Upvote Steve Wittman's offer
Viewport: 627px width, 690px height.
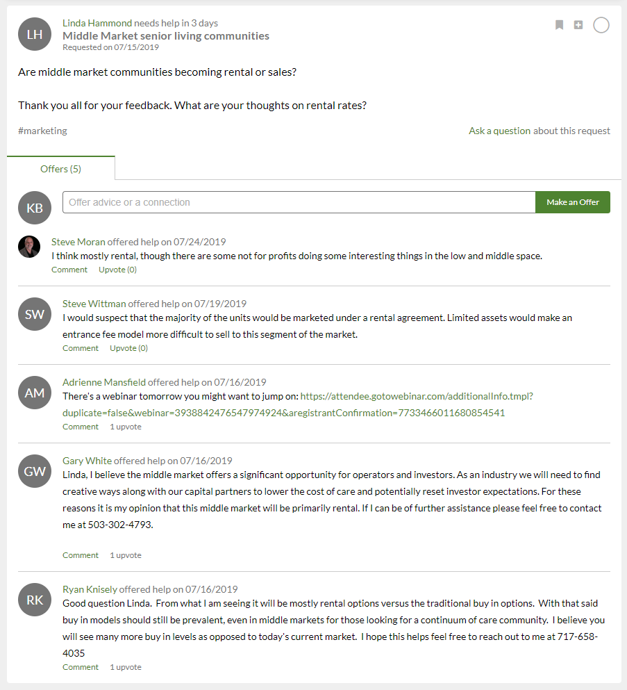129,348
